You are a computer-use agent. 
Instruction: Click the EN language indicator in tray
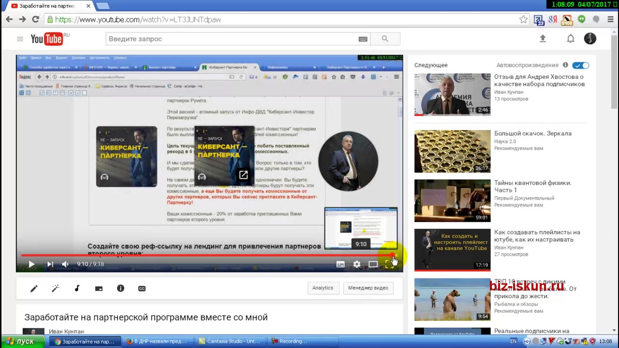[513, 341]
